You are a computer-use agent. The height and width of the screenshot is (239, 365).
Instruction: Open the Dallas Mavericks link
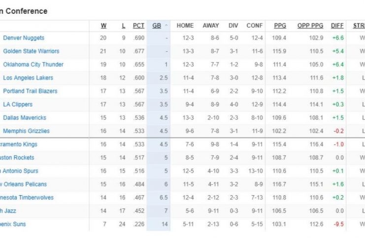25,118
